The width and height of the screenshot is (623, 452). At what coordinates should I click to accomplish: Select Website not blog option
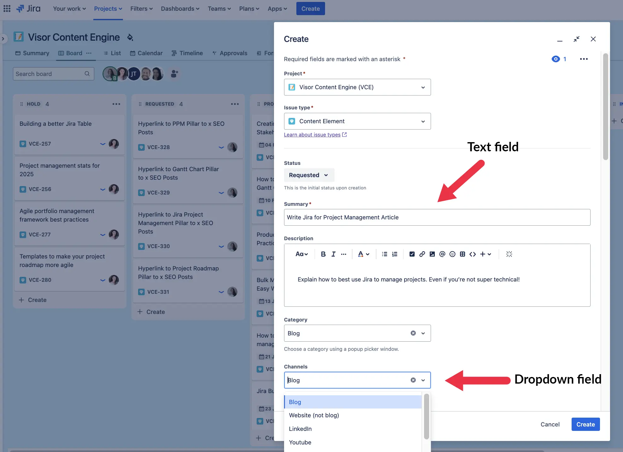(x=314, y=415)
